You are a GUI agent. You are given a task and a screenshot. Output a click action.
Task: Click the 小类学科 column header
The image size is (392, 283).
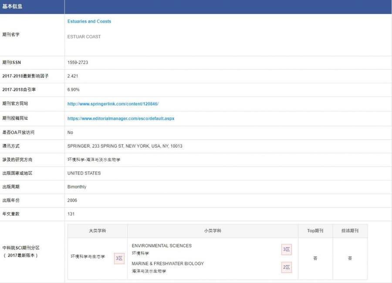click(x=212, y=231)
